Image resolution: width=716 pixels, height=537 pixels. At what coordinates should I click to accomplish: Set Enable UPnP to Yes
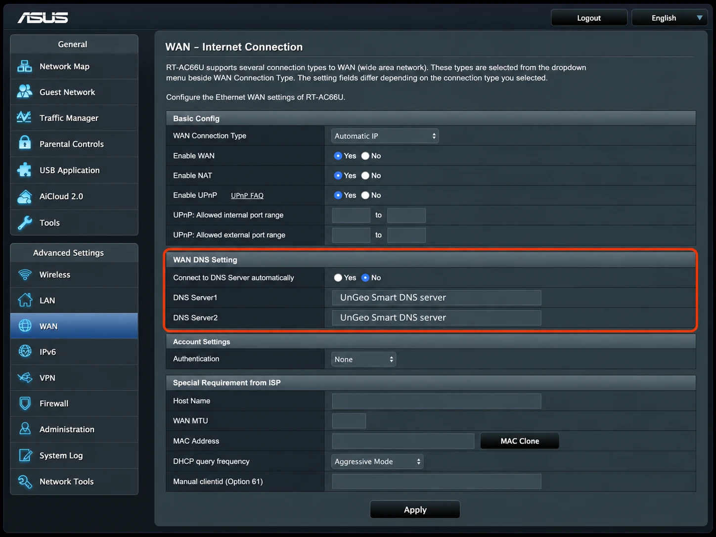click(338, 195)
